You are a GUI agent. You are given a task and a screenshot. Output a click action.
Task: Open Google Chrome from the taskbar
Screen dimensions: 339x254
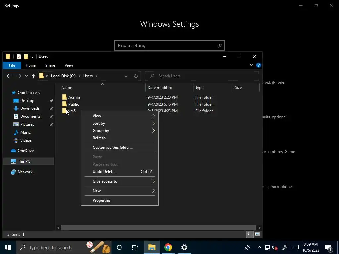click(x=168, y=247)
